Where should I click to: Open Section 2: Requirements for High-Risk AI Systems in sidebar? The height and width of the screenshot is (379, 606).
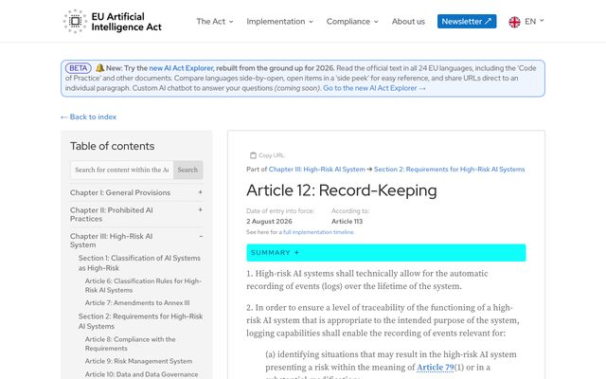click(141, 321)
